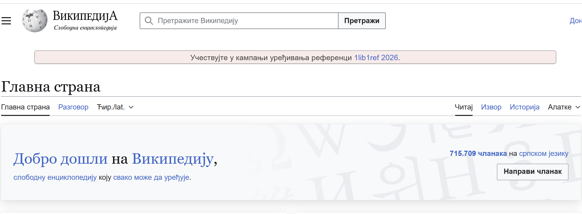Open the Извор source tab
582x214 pixels.
click(491, 107)
